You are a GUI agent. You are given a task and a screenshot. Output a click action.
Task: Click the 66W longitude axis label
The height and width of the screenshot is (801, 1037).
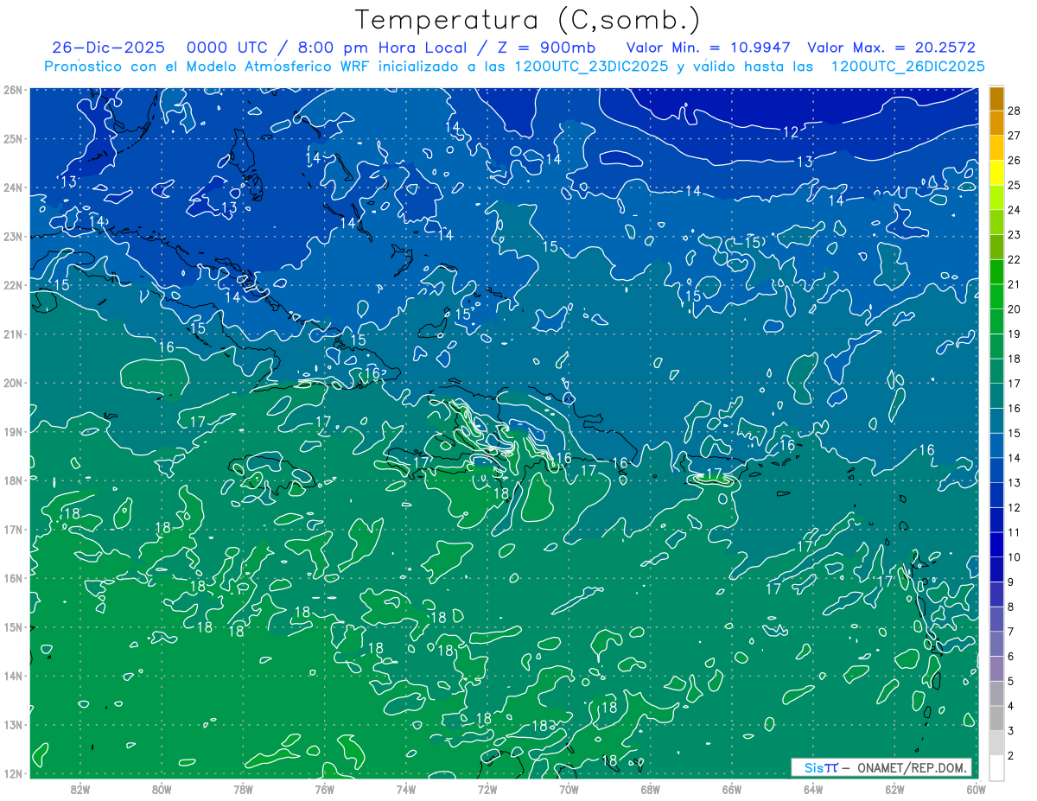pos(731,789)
